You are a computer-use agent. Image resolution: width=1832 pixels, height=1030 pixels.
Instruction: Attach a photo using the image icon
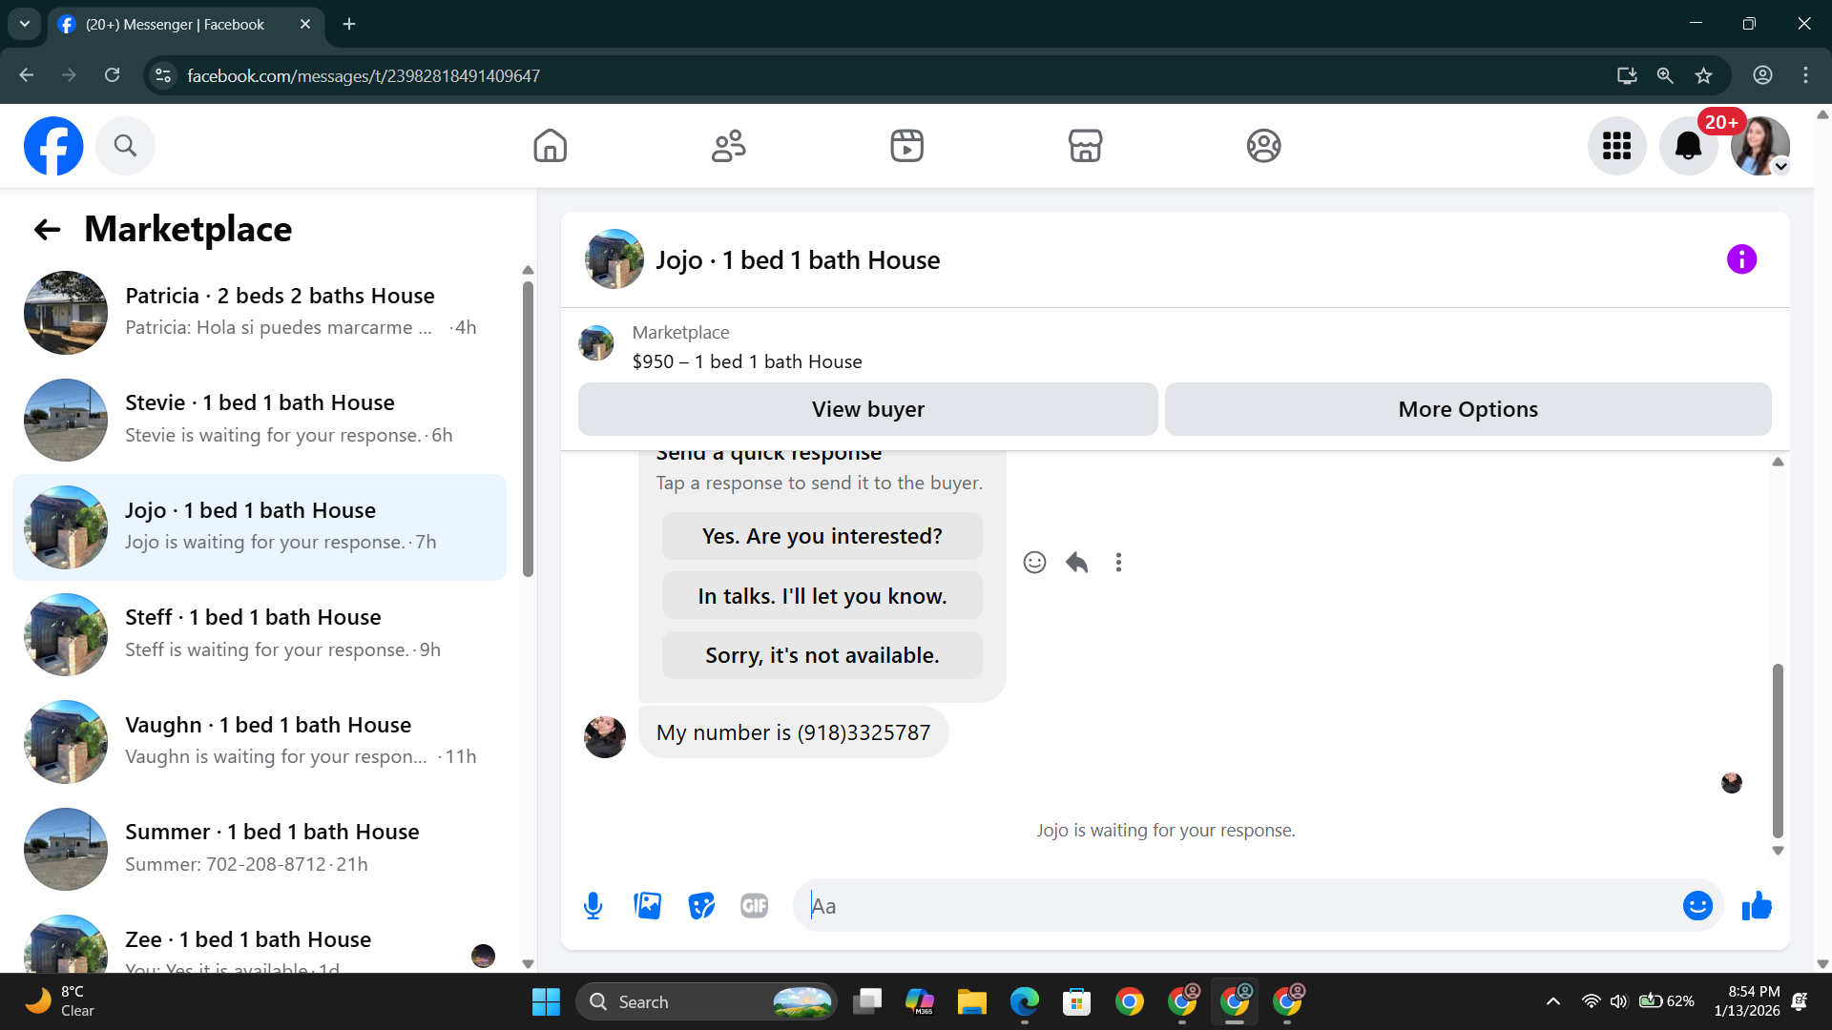click(x=647, y=905)
